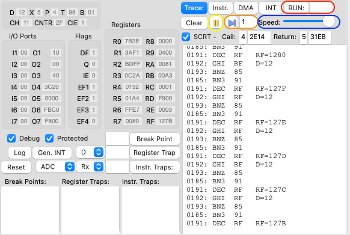Click the R3 register value 0C2A

[132, 76]
